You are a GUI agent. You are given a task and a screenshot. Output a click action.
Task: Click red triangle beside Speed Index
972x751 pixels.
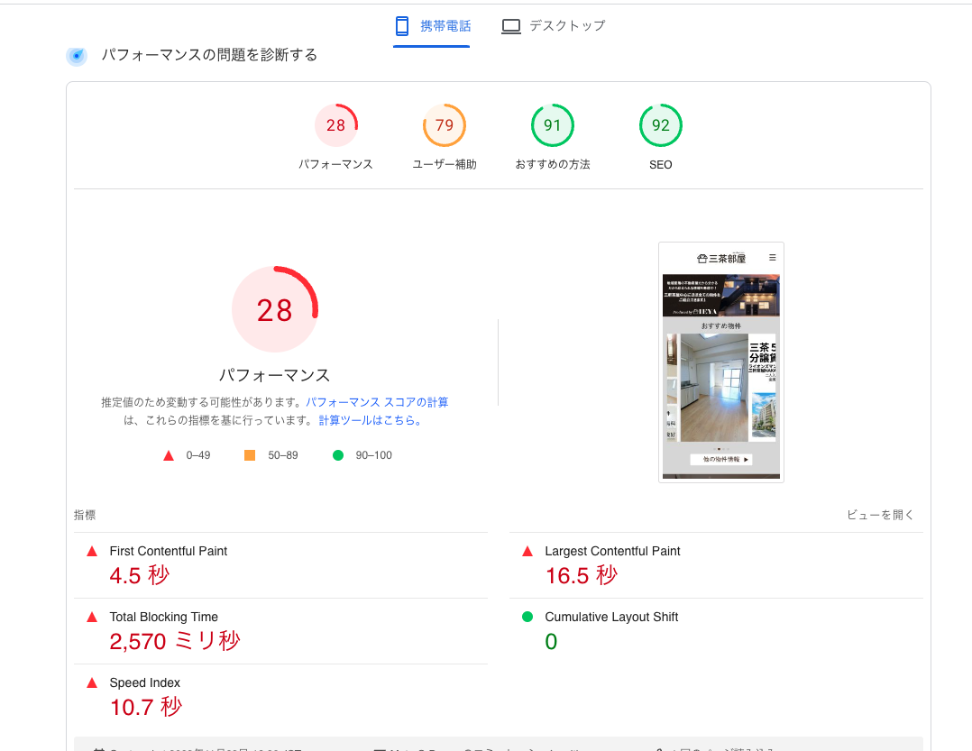92,683
